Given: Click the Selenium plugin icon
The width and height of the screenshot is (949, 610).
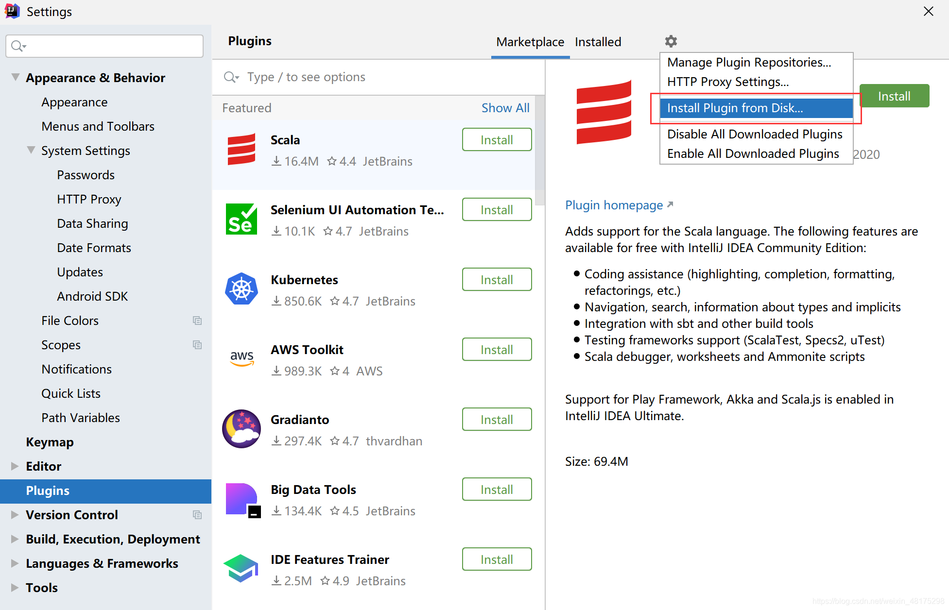Looking at the screenshot, I should tap(242, 219).
